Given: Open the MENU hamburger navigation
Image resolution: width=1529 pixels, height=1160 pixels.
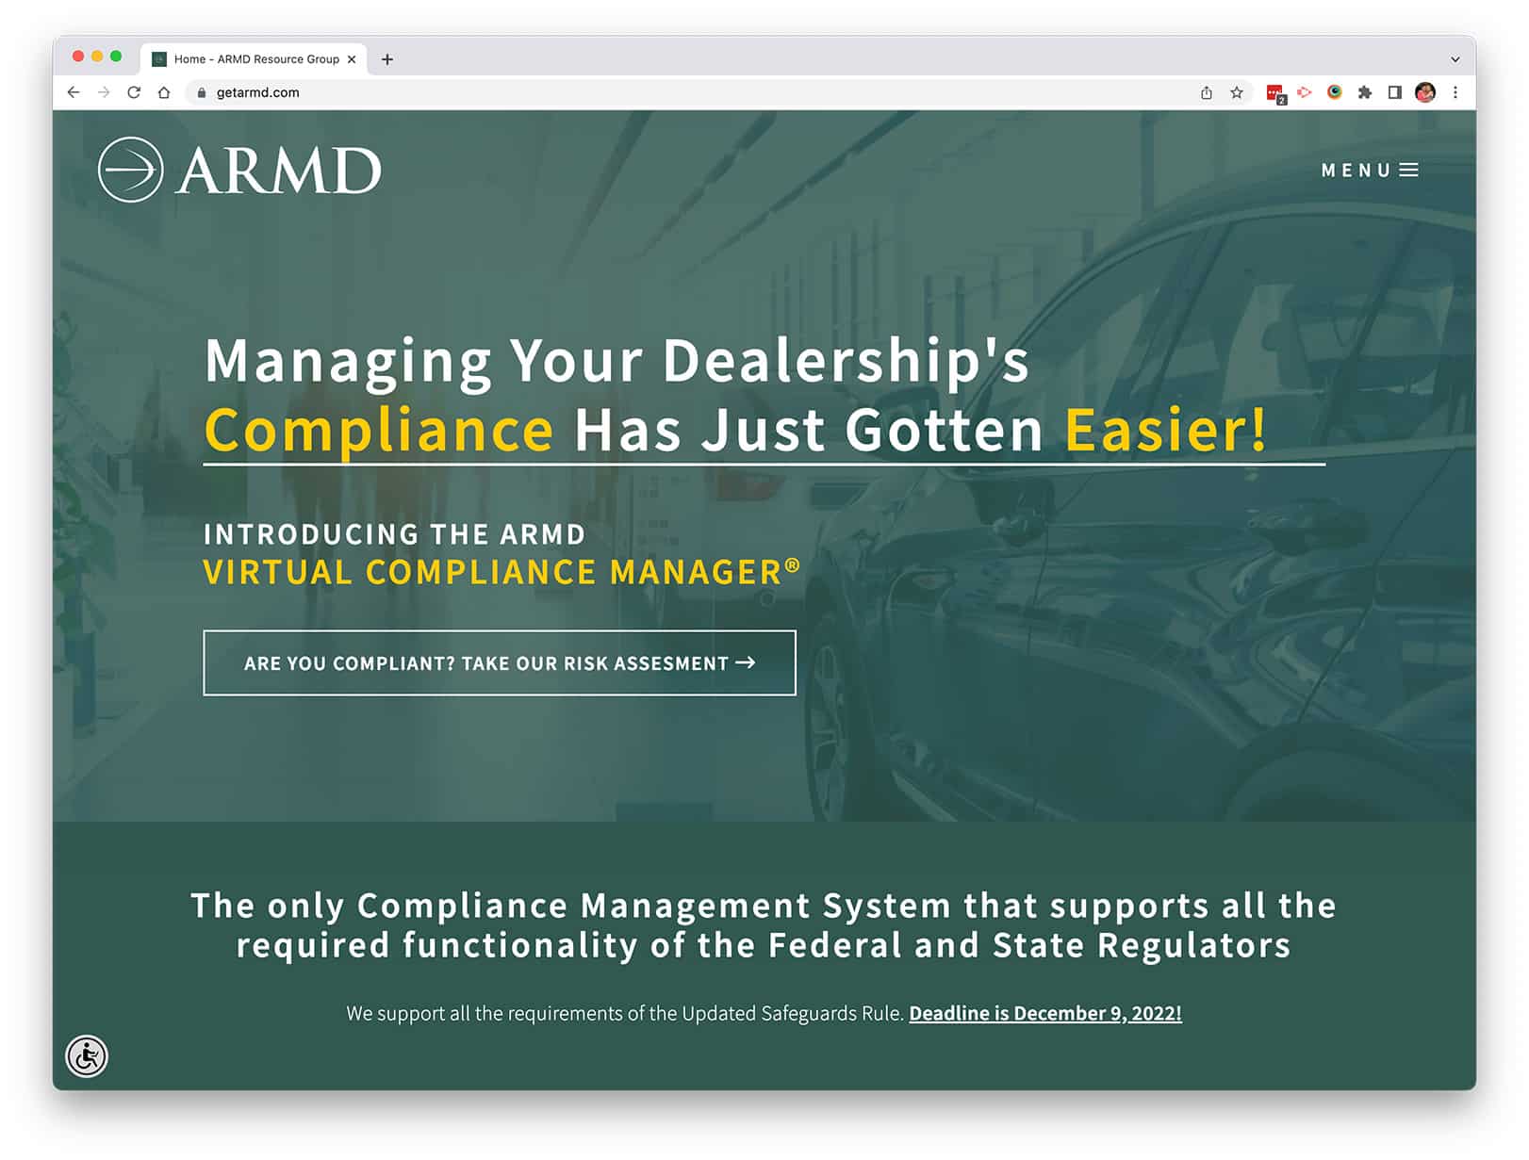Looking at the screenshot, I should click(x=1370, y=171).
